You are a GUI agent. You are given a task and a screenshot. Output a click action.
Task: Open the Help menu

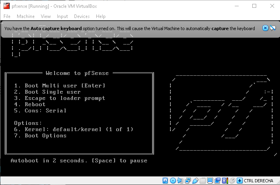pos(101,16)
